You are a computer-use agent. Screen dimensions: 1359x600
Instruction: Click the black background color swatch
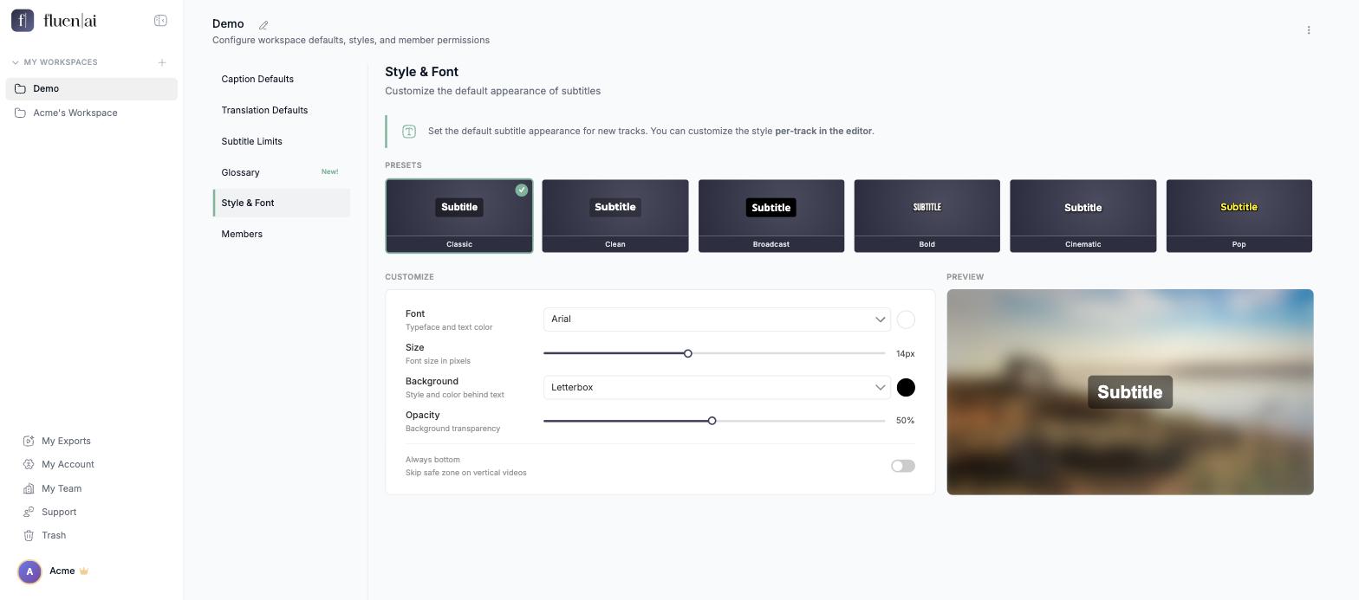point(906,387)
